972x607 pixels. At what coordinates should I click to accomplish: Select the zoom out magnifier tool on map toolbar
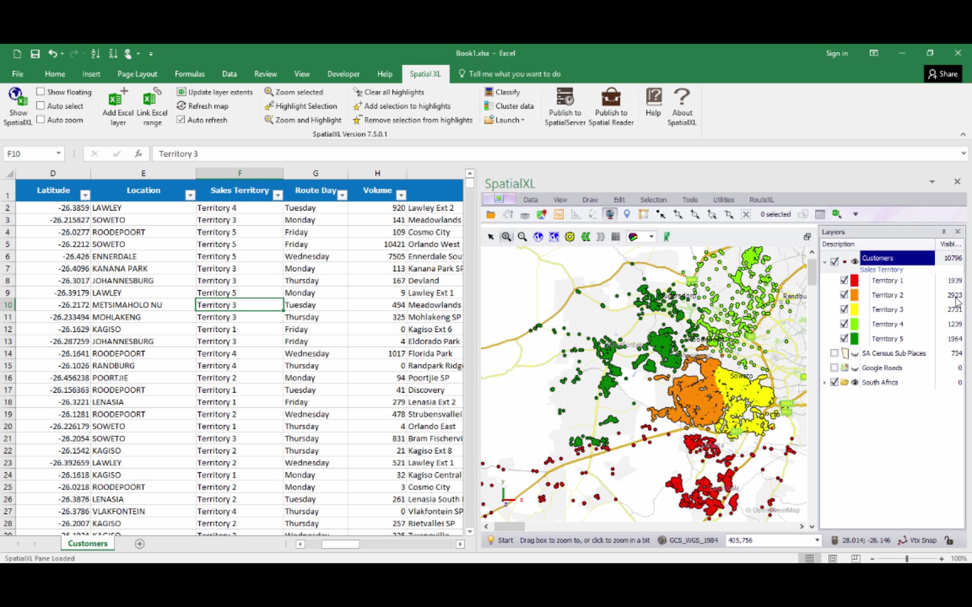coord(522,237)
